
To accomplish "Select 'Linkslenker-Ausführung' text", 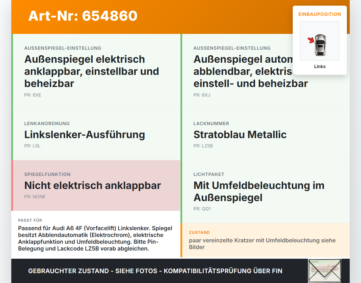I will point(85,135).
